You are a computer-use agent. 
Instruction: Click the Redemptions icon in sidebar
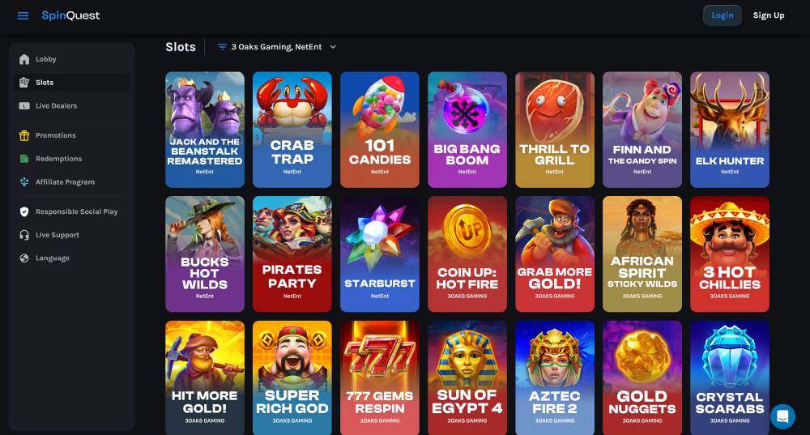pos(24,159)
